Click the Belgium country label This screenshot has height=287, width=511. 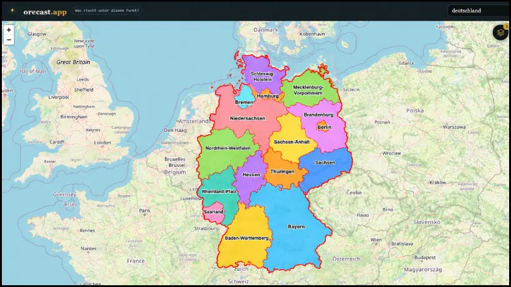coord(175,172)
